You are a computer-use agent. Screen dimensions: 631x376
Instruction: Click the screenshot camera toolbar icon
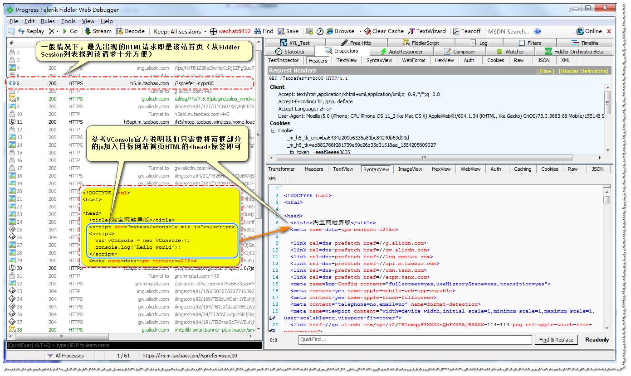(309, 31)
